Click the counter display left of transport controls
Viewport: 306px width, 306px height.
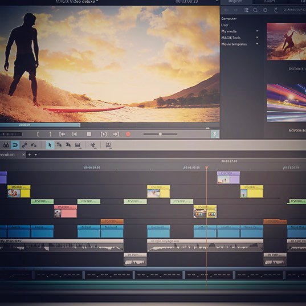(x=11, y=134)
